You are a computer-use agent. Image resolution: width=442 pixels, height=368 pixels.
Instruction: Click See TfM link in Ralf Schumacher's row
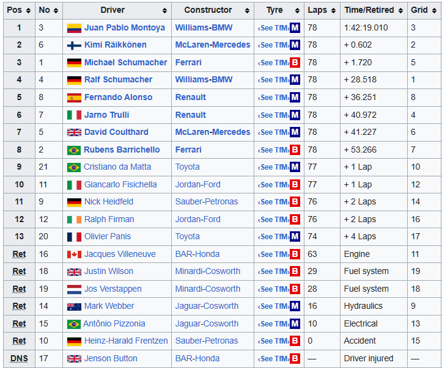click(x=273, y=80)
